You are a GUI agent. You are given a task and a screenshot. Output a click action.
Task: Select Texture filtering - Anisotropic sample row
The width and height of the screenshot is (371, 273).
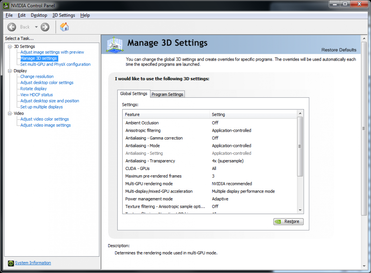210,206
